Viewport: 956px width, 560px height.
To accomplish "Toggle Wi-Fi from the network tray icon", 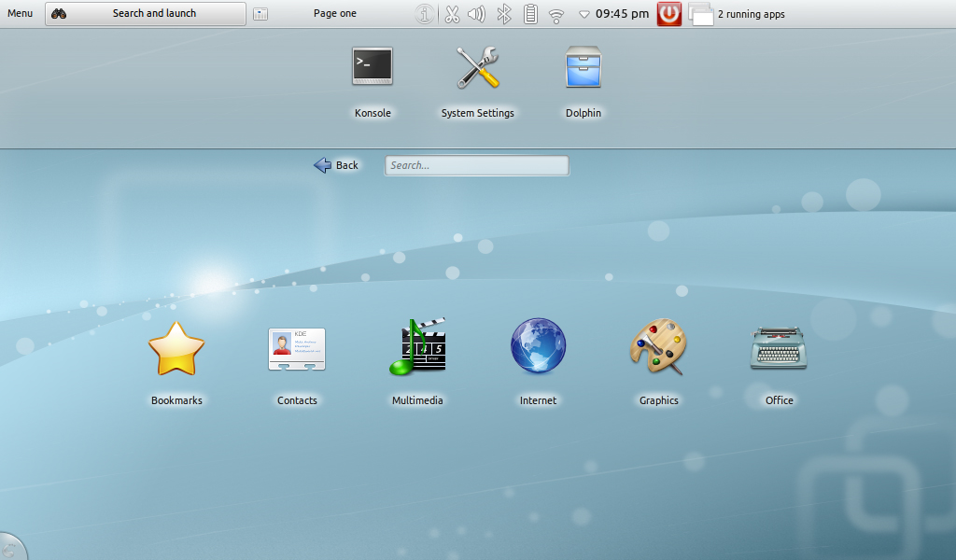I will click(x=555, y=13).
